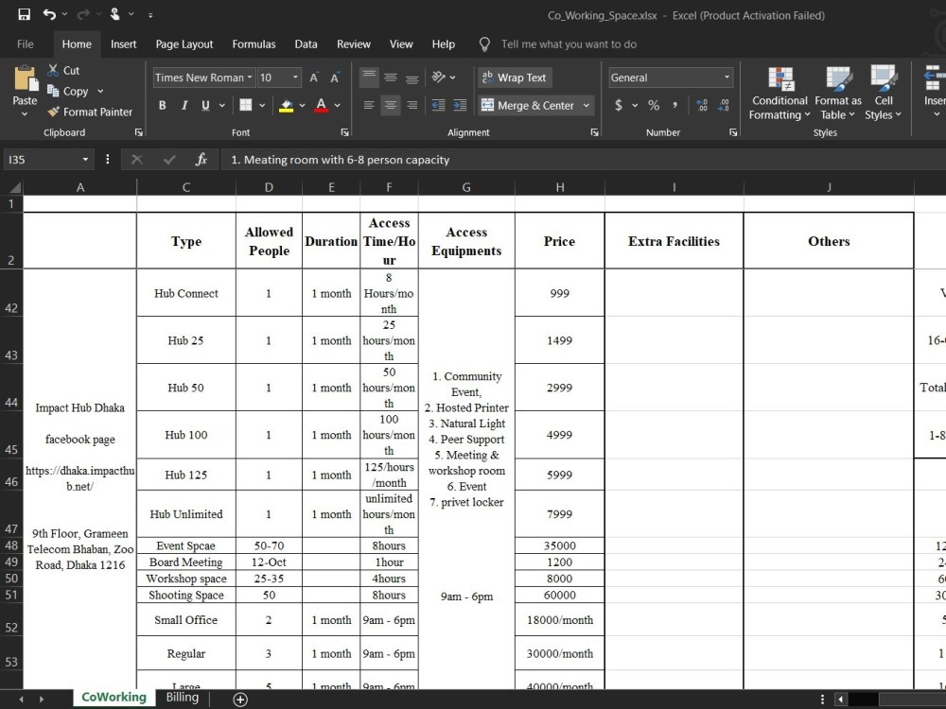Click the Name Box showing I35

41,159
